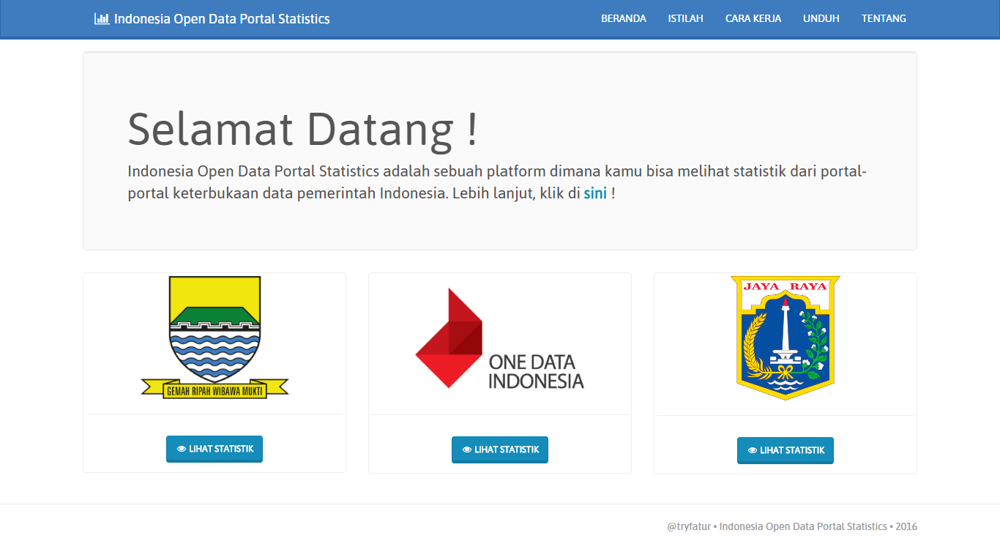Open Indonesia Open Data Portal Statistics home title

tap(222, 19)
